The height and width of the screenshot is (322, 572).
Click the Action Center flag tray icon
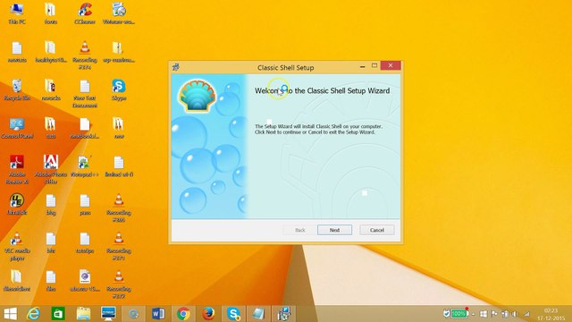[494, 314]
